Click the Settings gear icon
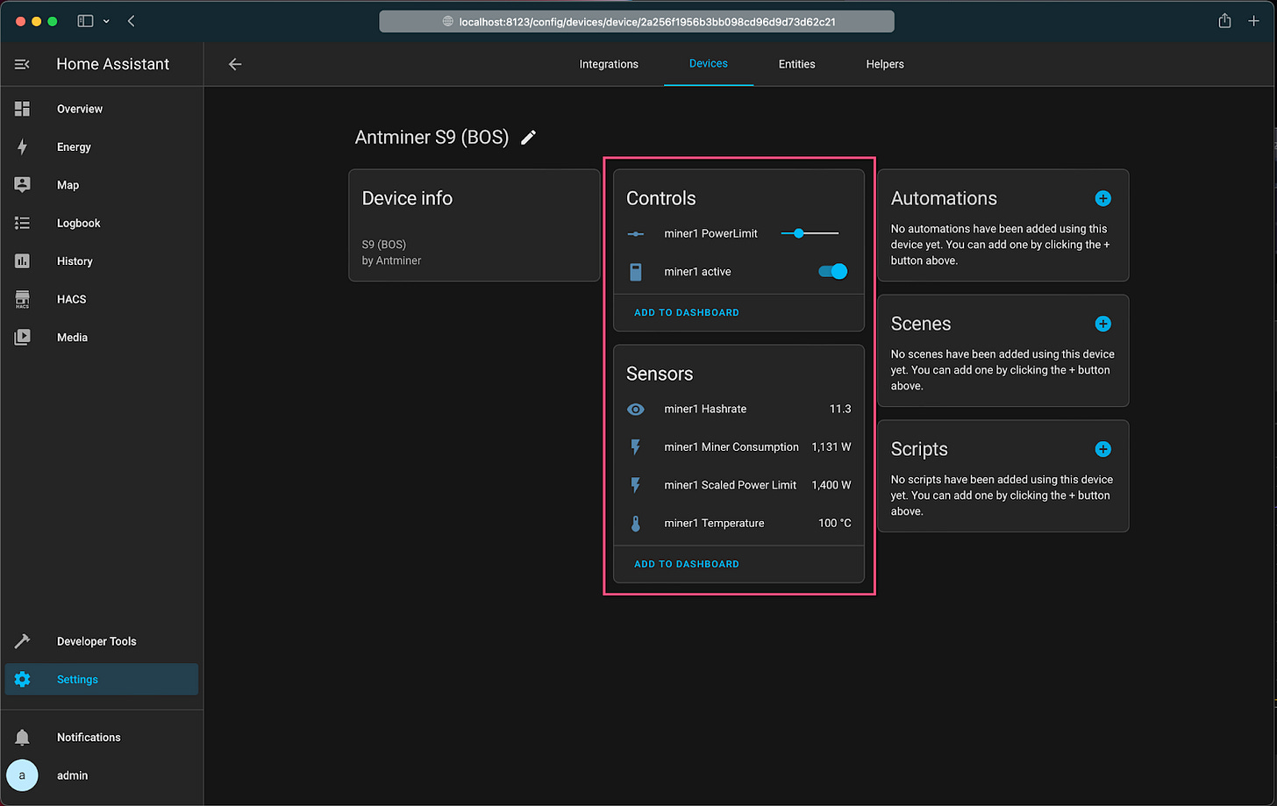1277x806 pixels. click(22, 680)
